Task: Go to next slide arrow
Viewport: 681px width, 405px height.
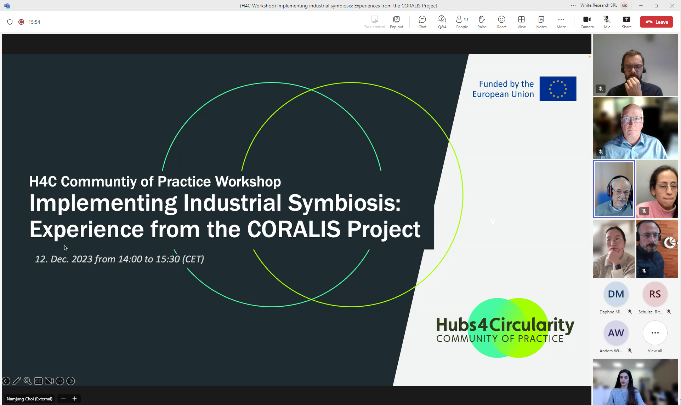Action: coord(70,381)
